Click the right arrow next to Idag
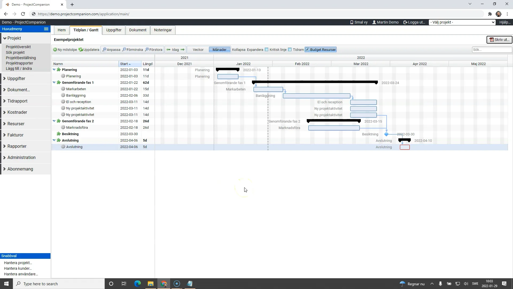Image resolution: width=513 pixels, height=289 pixels. (x=182, y=50)
